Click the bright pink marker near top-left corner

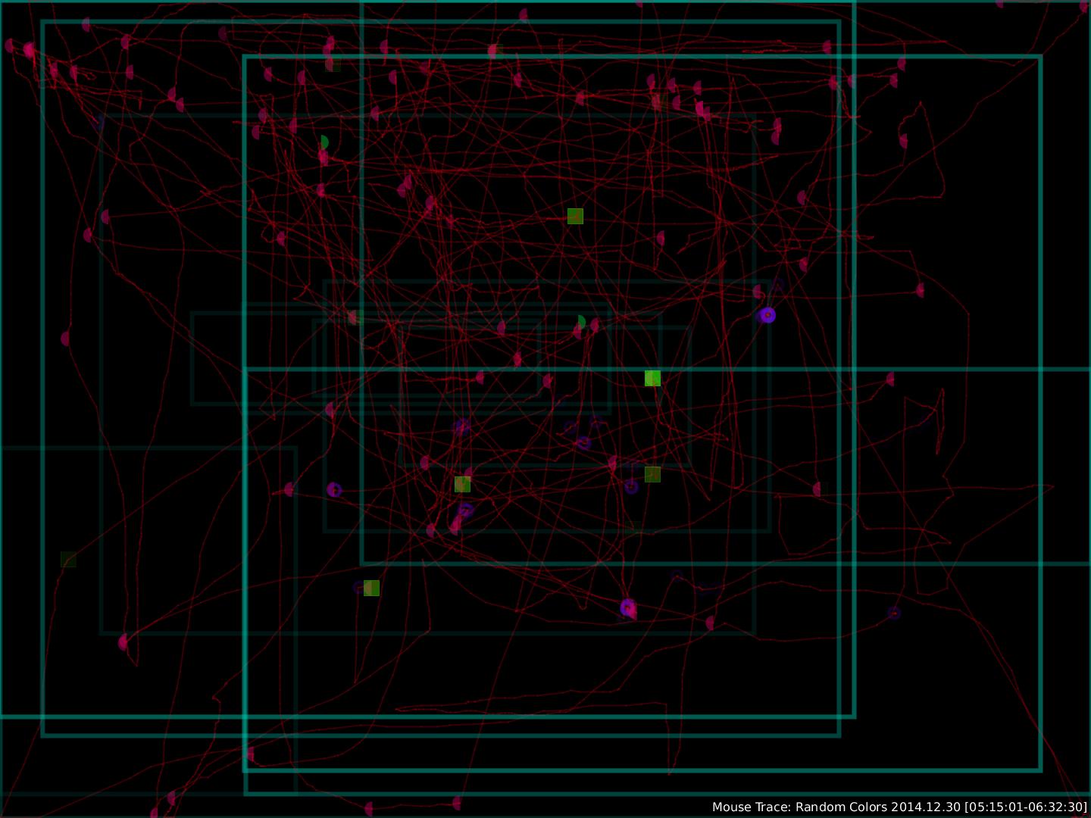point(29,50)
